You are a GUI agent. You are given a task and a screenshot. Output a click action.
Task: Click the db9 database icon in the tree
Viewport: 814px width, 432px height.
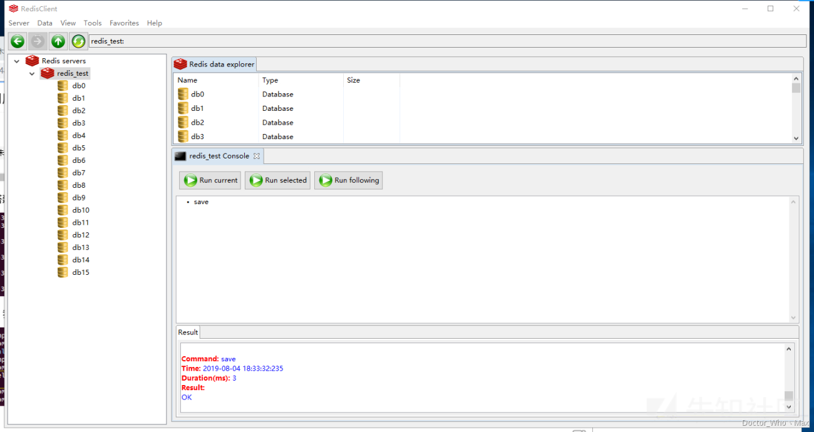(63, 198)
